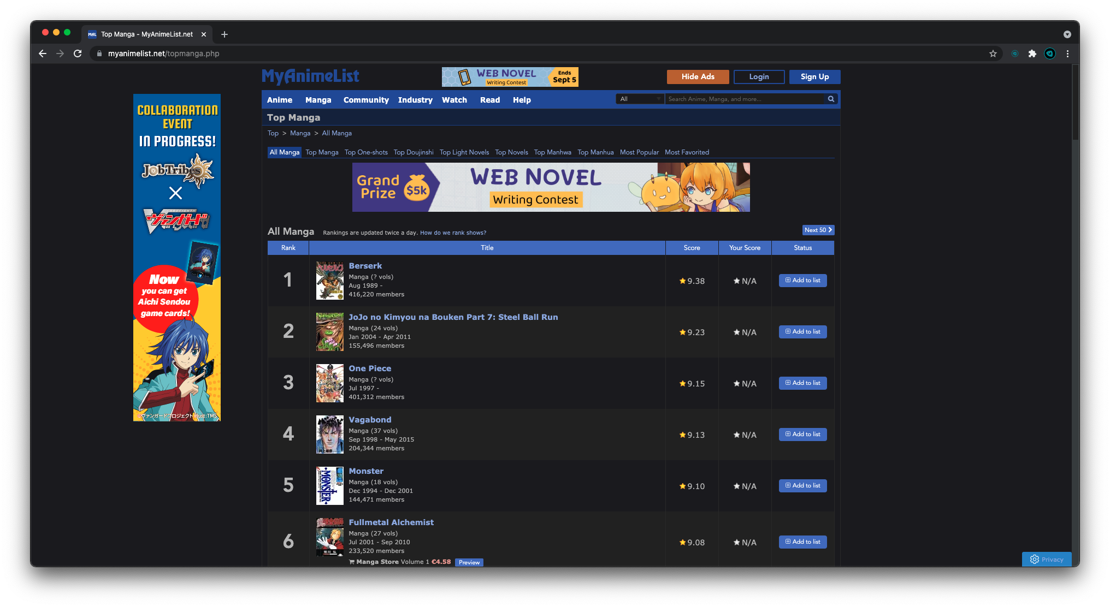The image size is (1110, 607).
Task: Select the All Manga tab
Action: (x=285, y=152)
